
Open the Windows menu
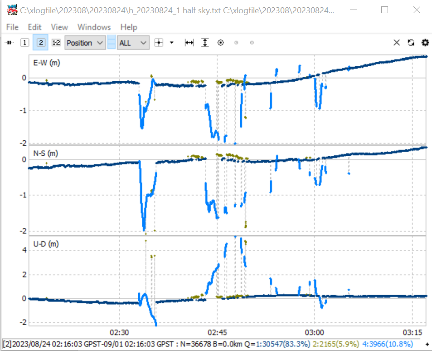point(94,27)
